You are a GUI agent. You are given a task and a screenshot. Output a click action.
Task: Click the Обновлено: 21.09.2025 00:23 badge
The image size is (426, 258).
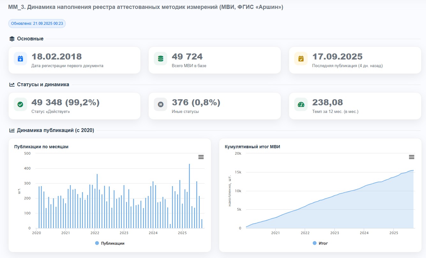coord(37,24)
